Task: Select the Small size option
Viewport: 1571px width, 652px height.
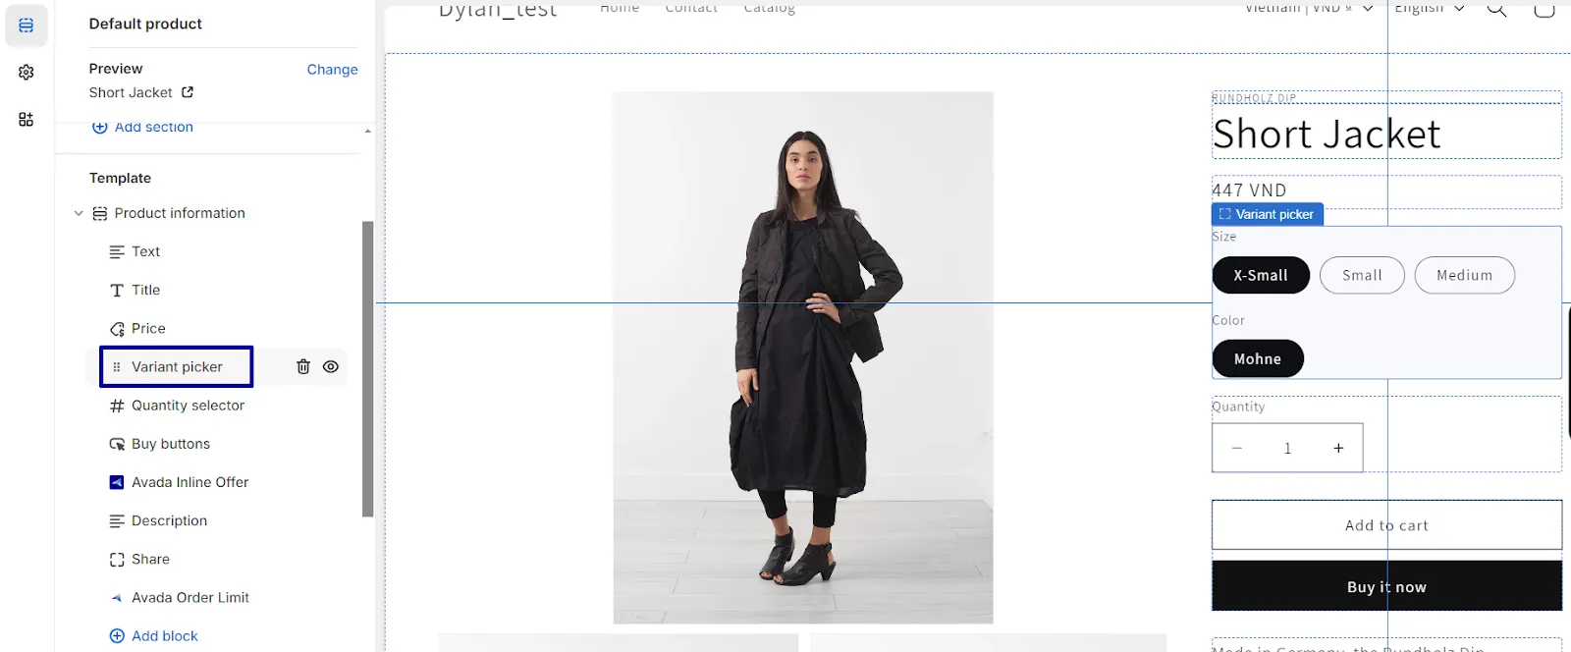Action: [1362, 275]
